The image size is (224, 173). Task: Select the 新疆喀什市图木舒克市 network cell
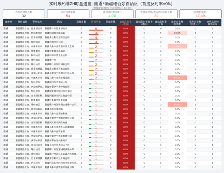coord(56,29)
